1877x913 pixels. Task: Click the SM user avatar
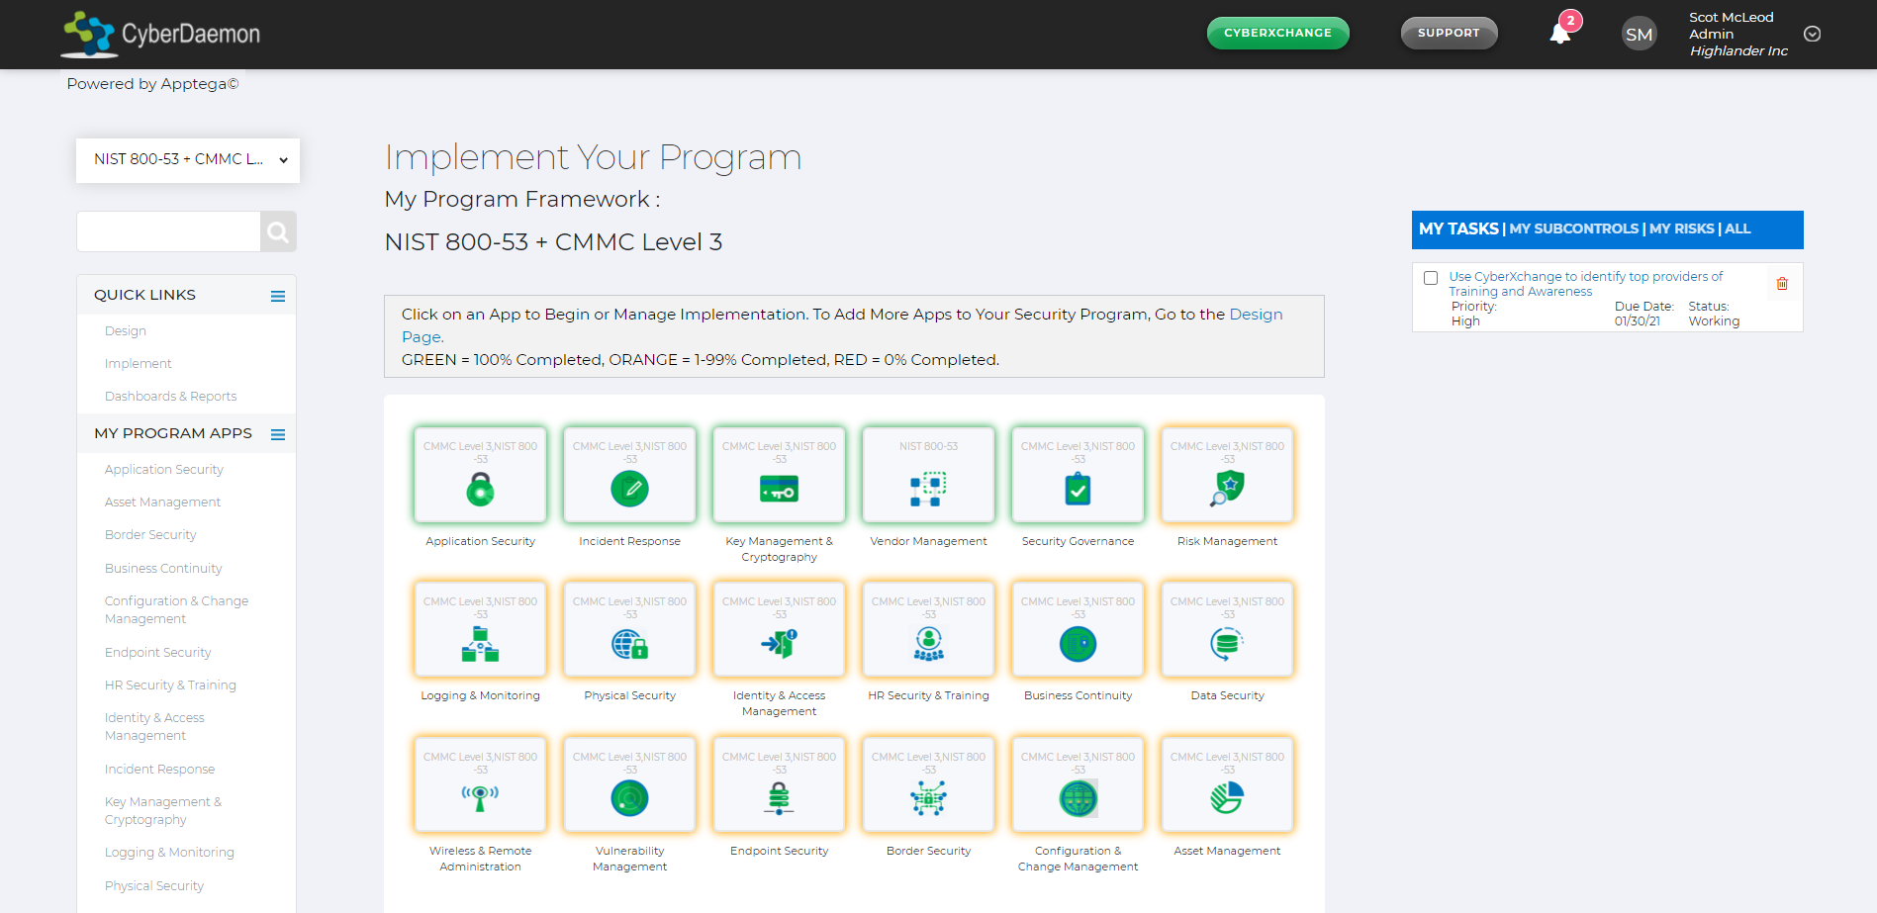pos(1639,34)
